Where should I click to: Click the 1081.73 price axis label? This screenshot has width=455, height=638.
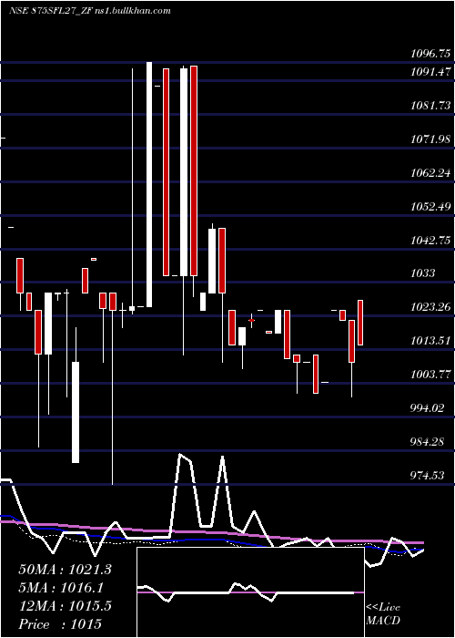pyautogui.click(x=430, y=106)
